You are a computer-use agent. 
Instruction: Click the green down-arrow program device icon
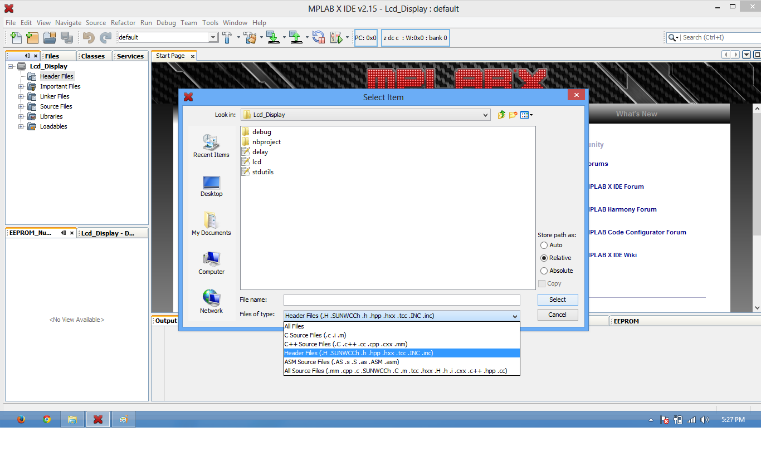point(272,37)
